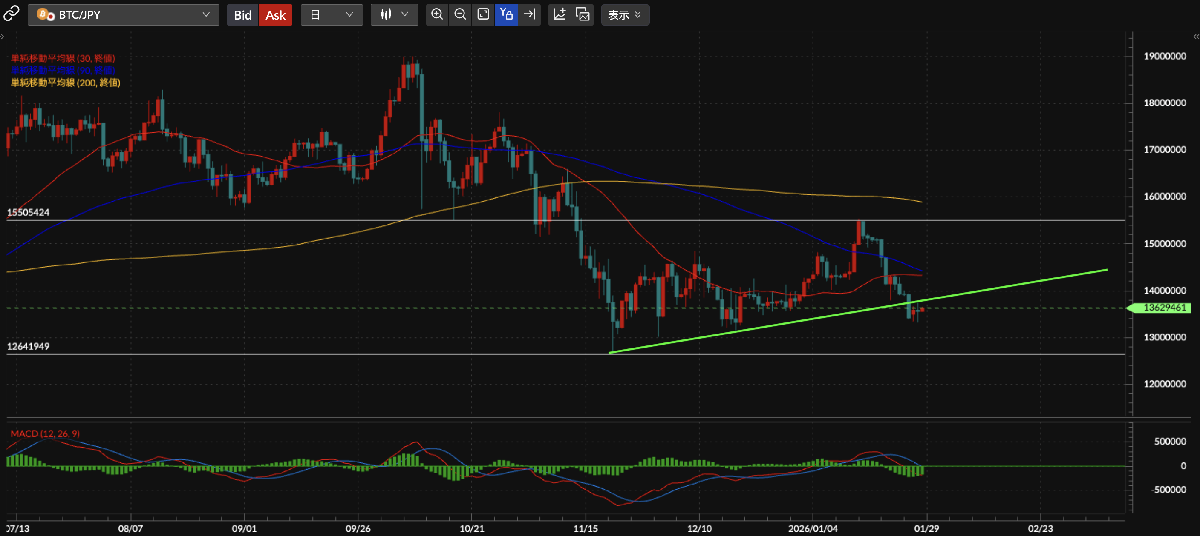Switch price display to Bid
The height and width of the screenshot is (536, 1200).
pos(242,15)
